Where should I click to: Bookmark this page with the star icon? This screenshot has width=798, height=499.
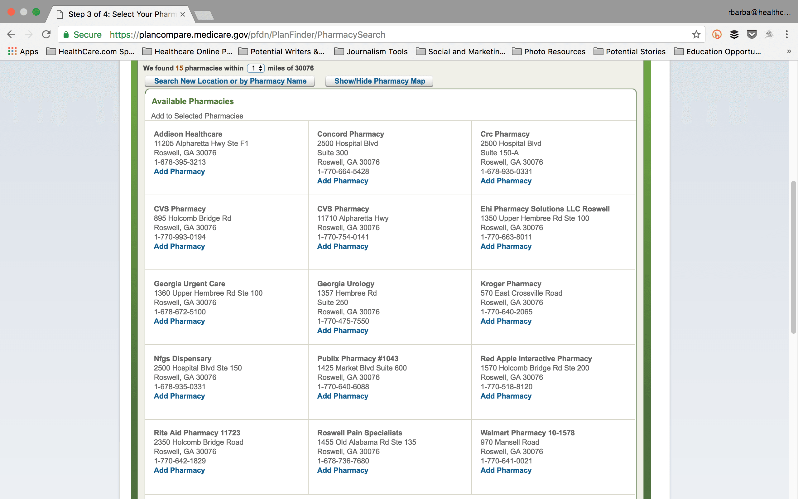[696, 34]
